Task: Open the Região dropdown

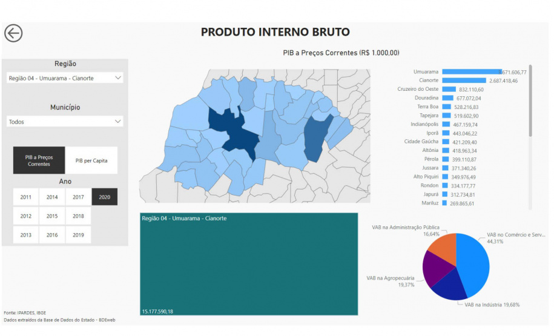Action: pos(65,78)
